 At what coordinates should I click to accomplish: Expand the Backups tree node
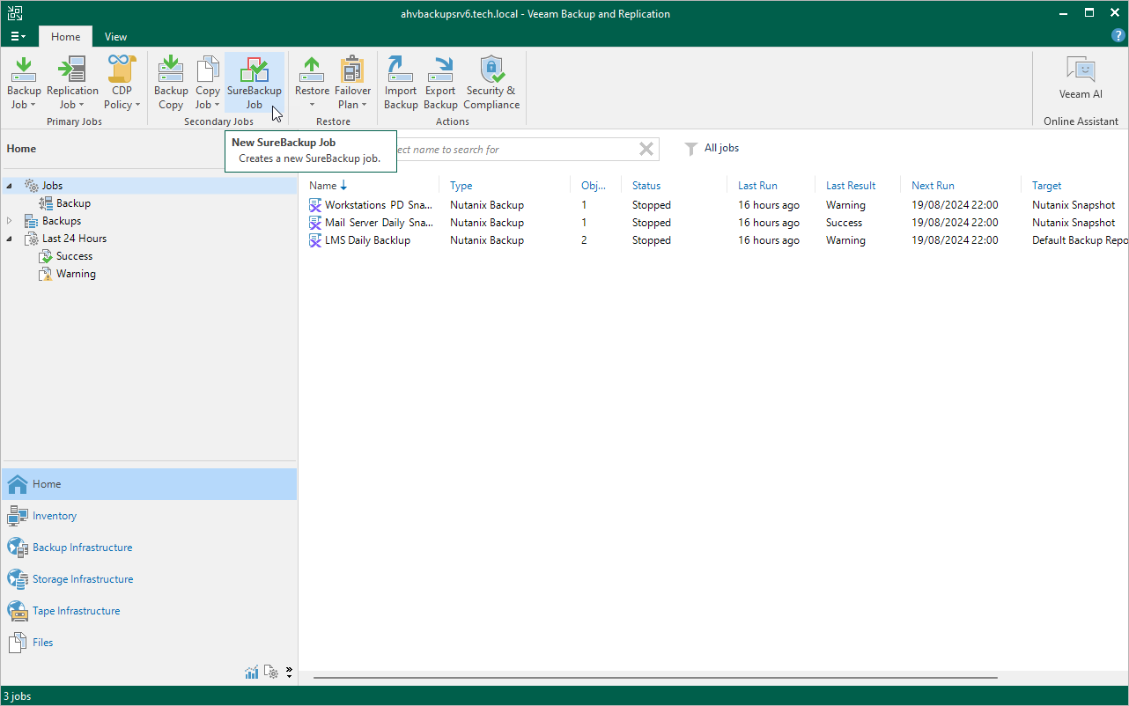point(10,221)
